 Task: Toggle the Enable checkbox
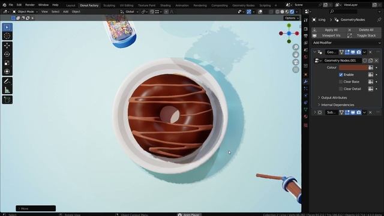[x=341, y=74]
